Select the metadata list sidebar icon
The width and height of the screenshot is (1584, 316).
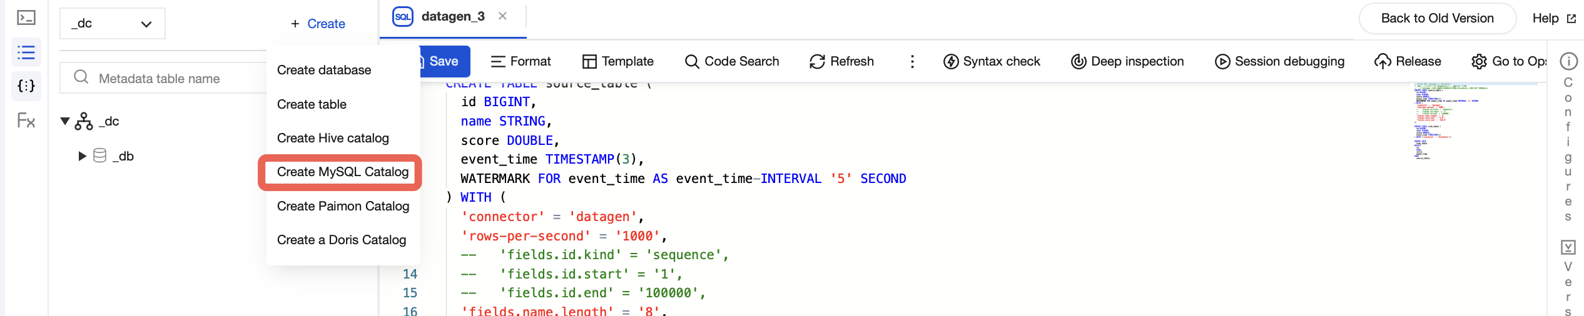coord(26,52)
